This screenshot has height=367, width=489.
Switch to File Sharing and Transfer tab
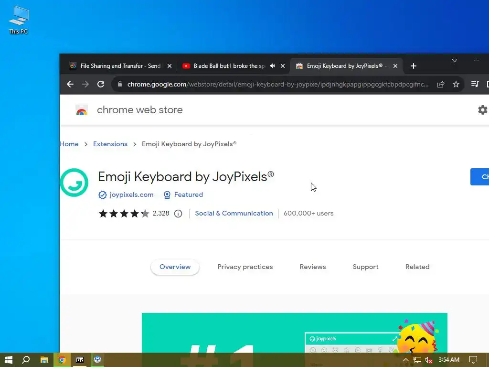(x=120, y=66)
